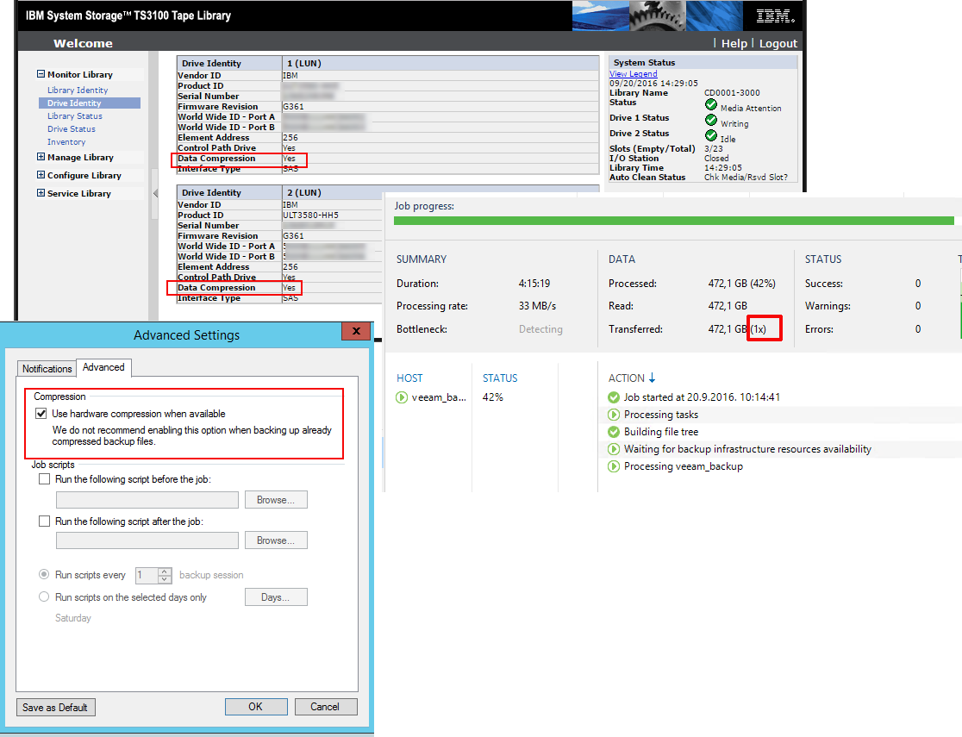The height and width of the screenshot is (737, 962).
Task: Click Drive 1 Data Compression Yes value
Action: click(289, 159)
